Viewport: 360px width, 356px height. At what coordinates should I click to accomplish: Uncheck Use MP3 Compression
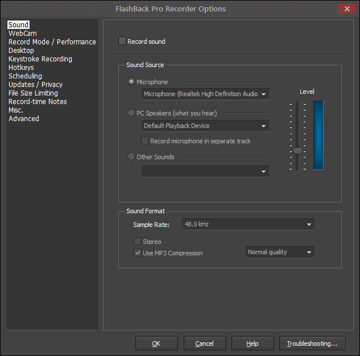click(x=138, y=252)
